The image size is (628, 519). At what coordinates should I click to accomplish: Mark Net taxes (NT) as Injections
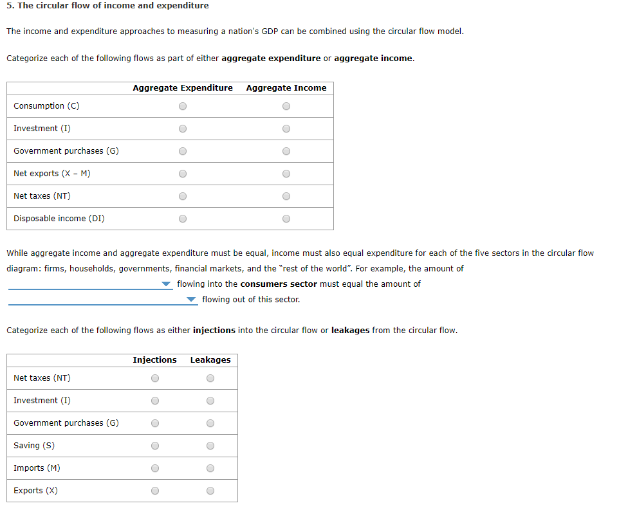155,378
